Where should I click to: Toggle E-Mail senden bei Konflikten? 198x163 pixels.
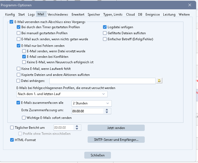pyautogui.click(x=24, y=56)
